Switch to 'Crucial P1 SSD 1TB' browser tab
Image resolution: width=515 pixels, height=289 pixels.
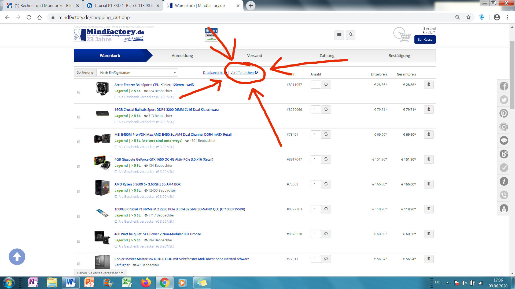(x=123, y=6)
